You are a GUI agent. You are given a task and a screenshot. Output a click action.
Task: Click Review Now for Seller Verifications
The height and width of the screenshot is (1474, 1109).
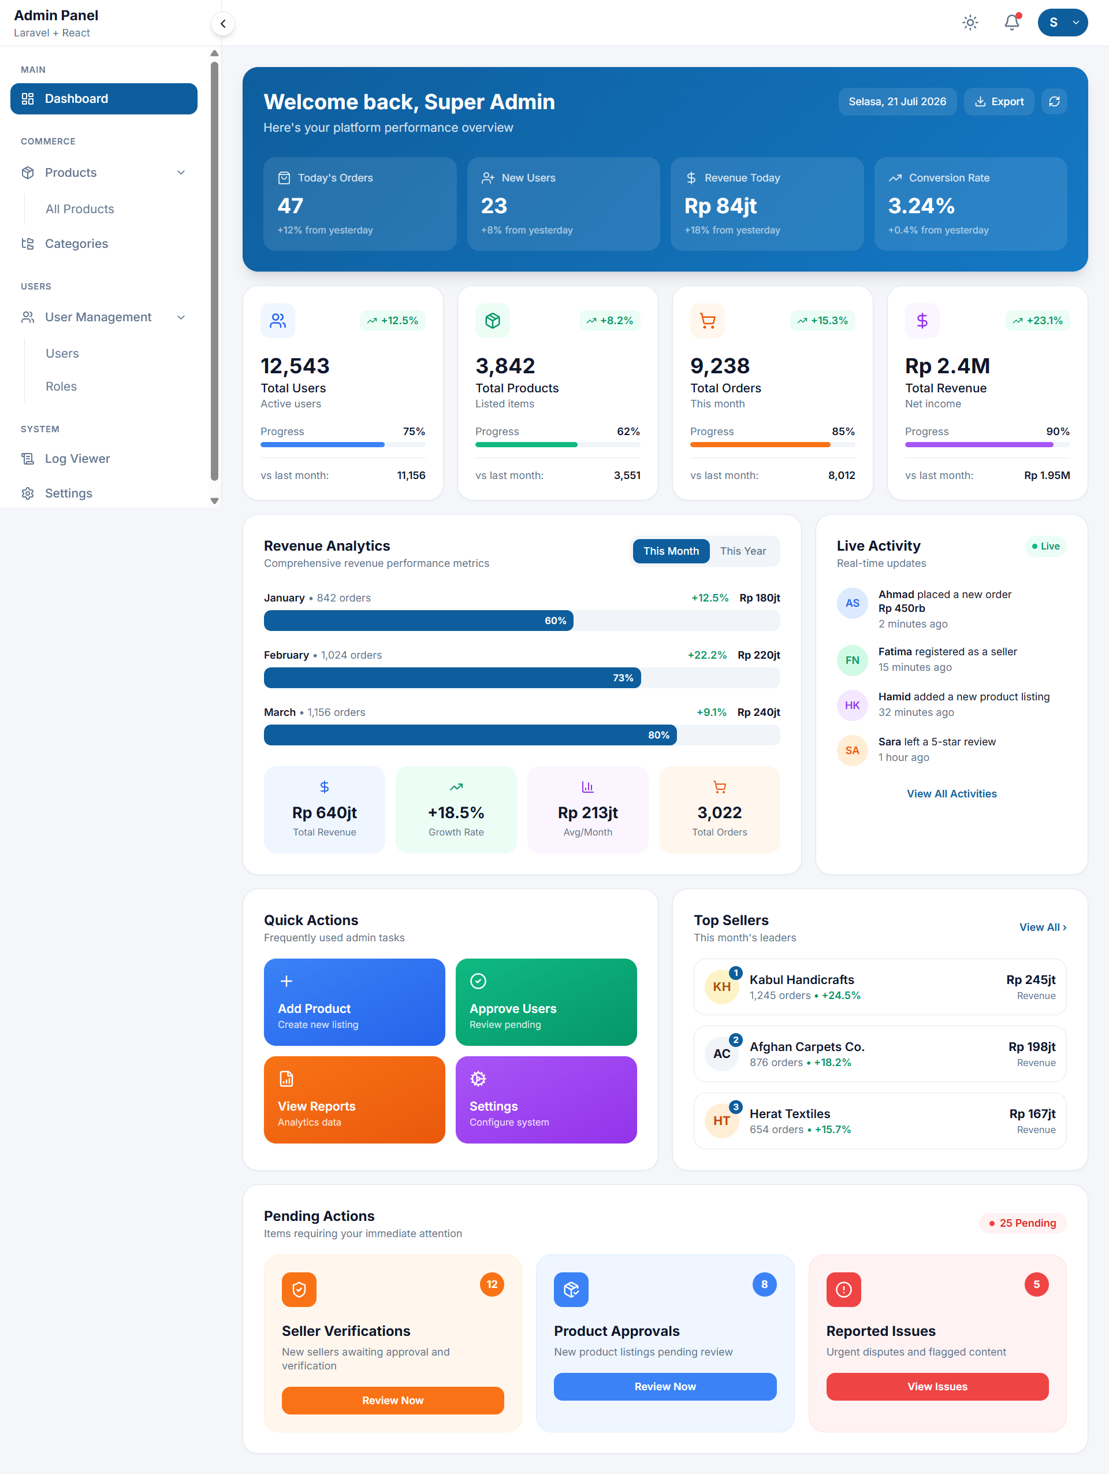pos(392,1401)
